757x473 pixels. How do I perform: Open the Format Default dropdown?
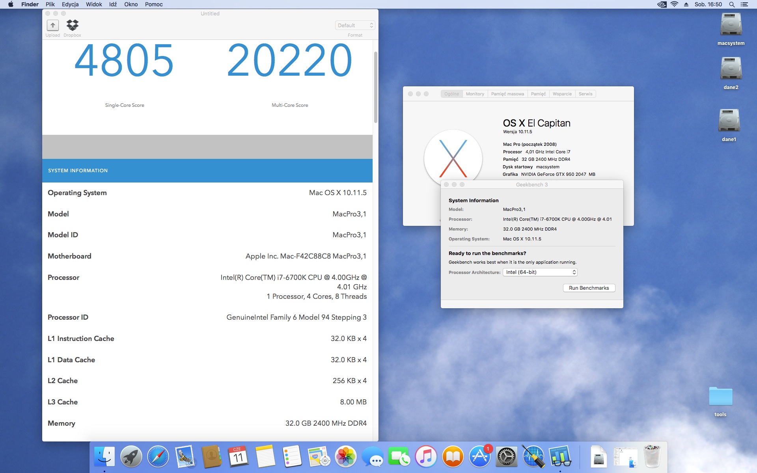coord(355,25)
